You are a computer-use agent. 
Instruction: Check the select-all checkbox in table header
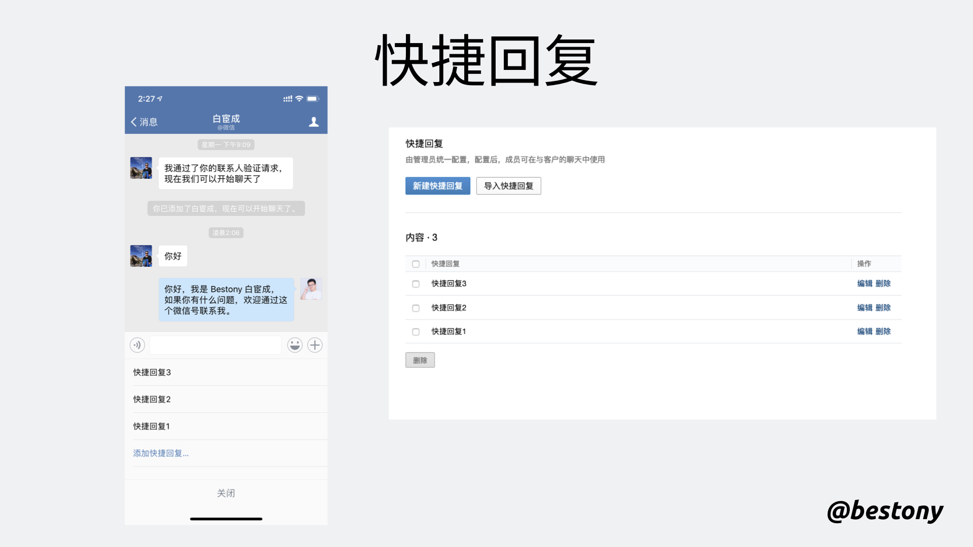coord(416,264)
